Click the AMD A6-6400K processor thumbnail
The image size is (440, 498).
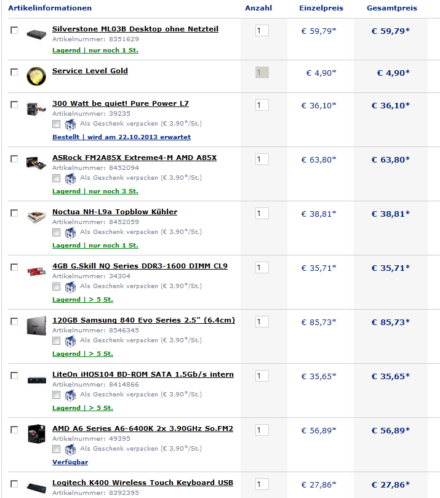click(36, 433)
